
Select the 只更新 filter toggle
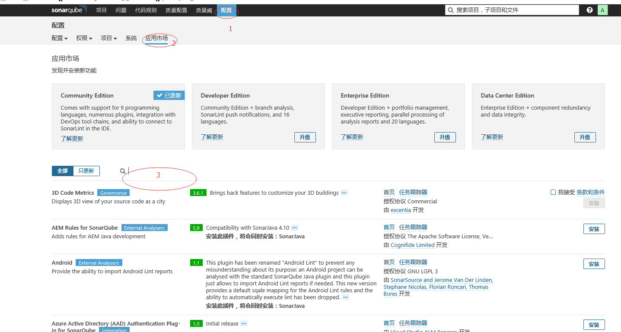(x=86, y=171)
